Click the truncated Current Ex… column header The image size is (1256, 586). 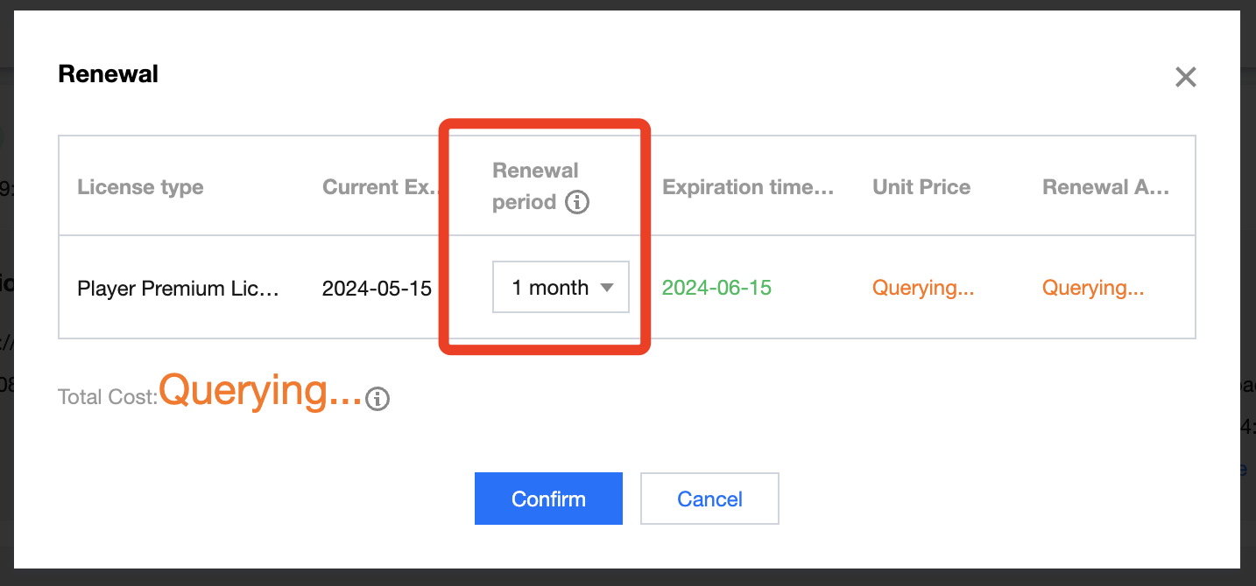(379, 187)
